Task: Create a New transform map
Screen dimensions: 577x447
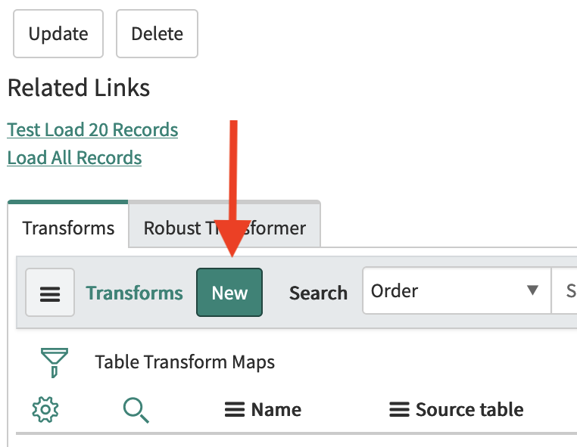Action: pyautogui.click(x=229, y=293)
